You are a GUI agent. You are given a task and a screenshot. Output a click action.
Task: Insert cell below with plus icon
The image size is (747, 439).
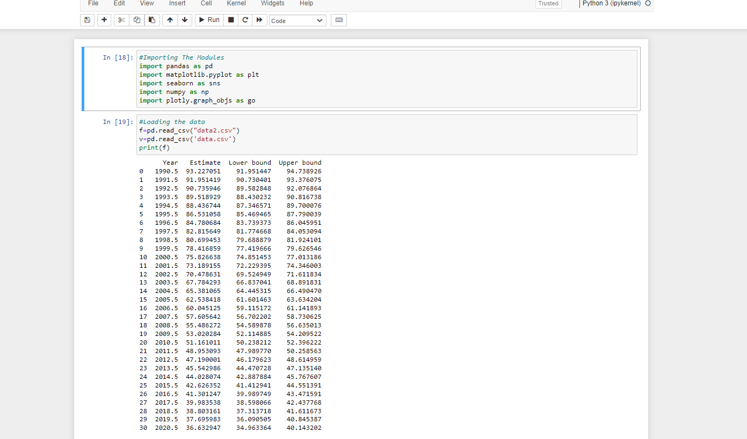click(104, 20)
